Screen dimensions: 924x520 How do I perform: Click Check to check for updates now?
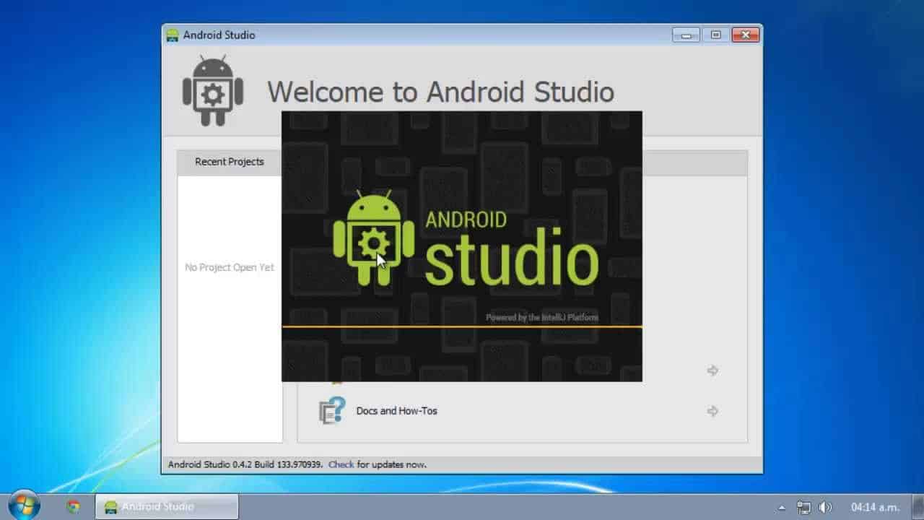point(339,464)
